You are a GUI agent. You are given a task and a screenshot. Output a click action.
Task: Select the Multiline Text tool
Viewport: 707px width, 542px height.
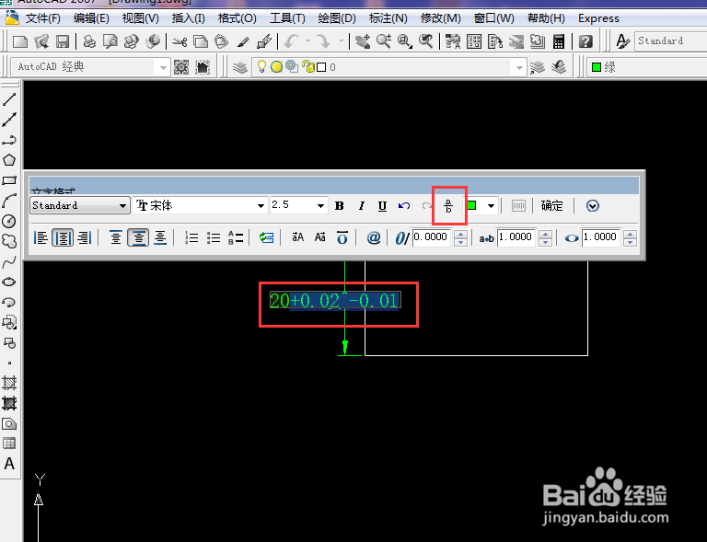coord(9,464)
